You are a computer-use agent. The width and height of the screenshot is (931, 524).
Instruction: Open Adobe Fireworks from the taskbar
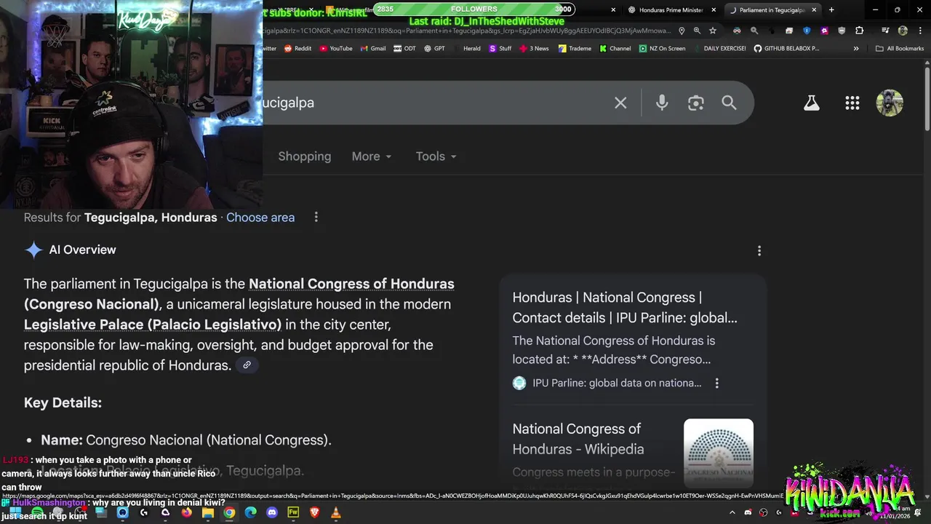coord(293,512)
